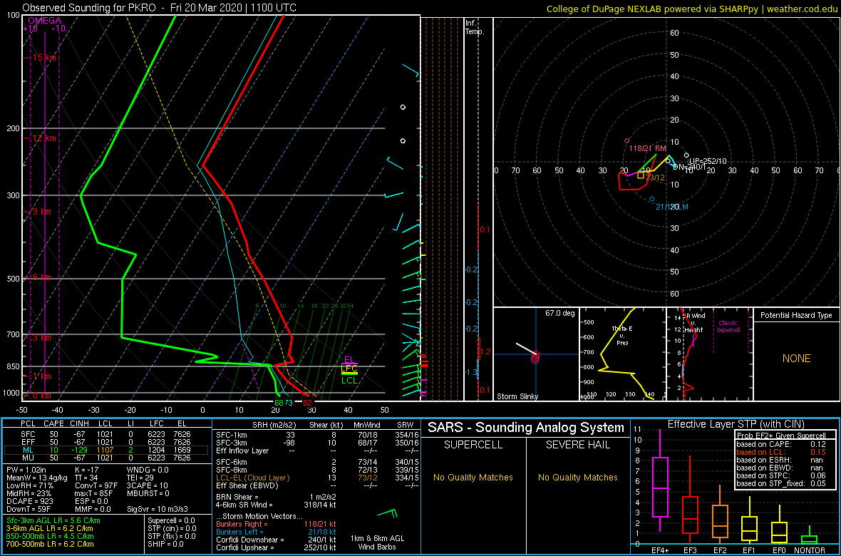Screen dimensions: 841x556
Task: Click the DCAPE = 923 value
Action: [x=29, y=500]
